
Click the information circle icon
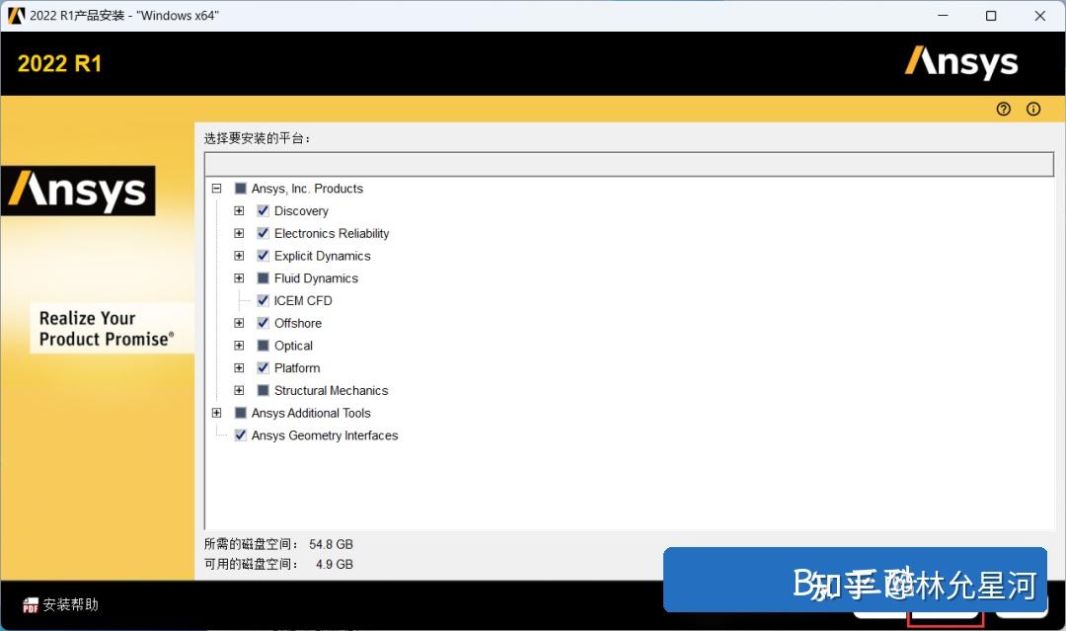[1032, 109]
